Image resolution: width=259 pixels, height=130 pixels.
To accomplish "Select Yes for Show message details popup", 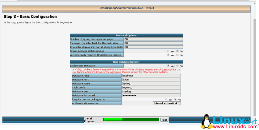I will click(168, 51).
